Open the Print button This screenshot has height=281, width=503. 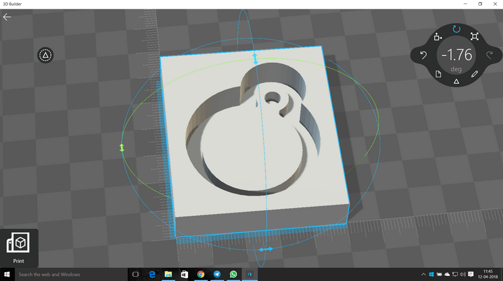[19, 248]
